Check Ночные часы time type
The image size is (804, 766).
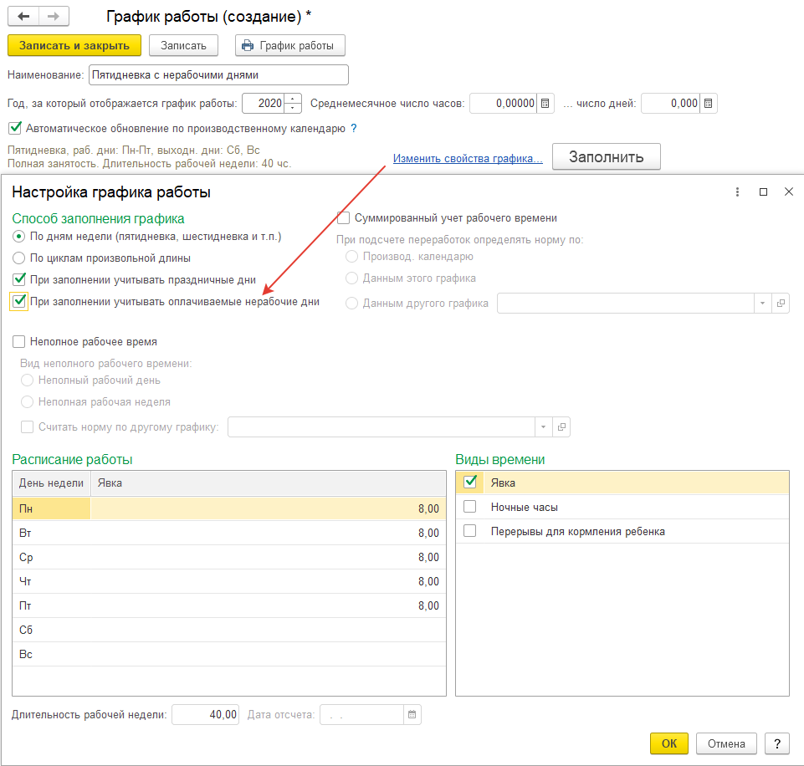click(x=470, y=507)
